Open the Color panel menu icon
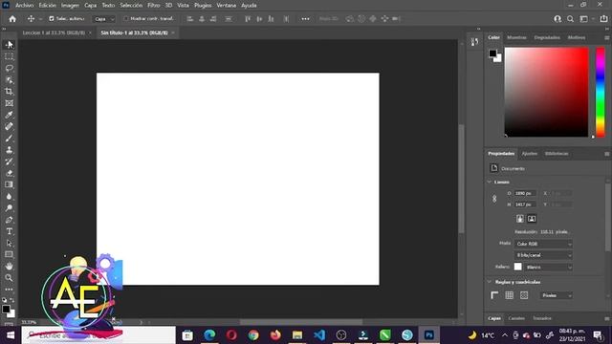 coord(607,38)
